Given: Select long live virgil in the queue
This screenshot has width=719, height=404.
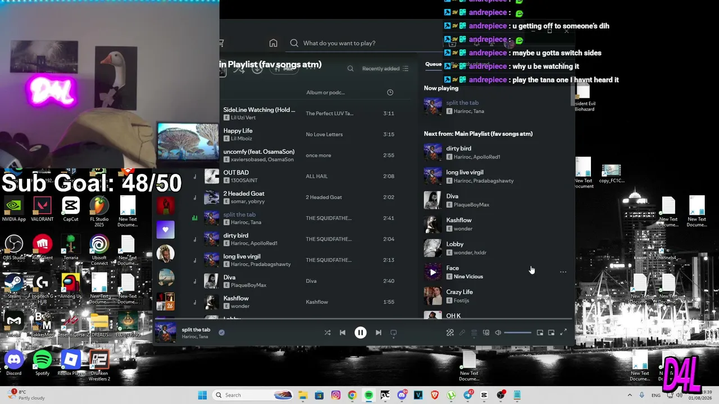Looking at the screenshot, I should pos(465,172).
